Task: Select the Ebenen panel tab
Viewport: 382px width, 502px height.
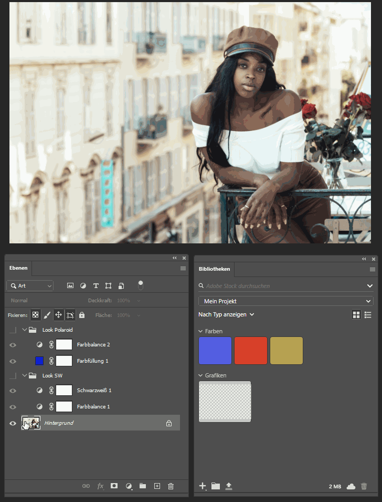Action: point(18,268)
